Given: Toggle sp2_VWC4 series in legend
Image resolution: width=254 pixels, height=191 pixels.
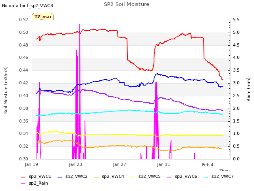Looking at the screenshot, I should coord(109,176).
